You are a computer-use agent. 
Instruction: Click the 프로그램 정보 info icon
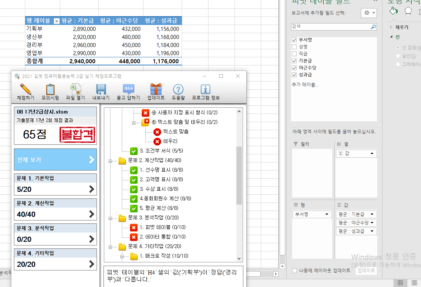[x=206, y=89]
